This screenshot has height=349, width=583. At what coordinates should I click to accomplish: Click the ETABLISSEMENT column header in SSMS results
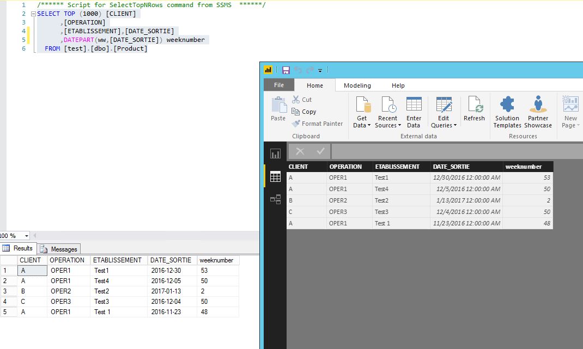click(x=119, y=260)
